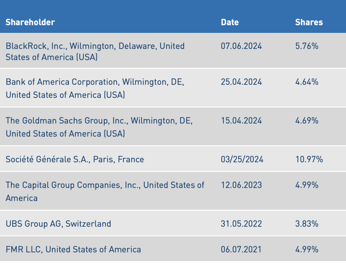
Task: Click the 5.76% shares value
Action: 306,46
